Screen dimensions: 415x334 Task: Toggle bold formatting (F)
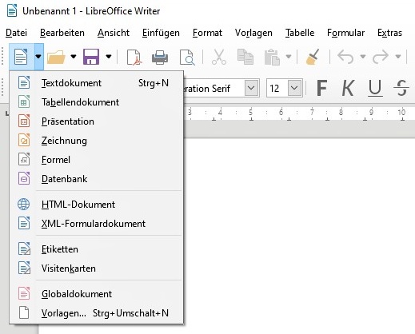[x=321, y=88]
